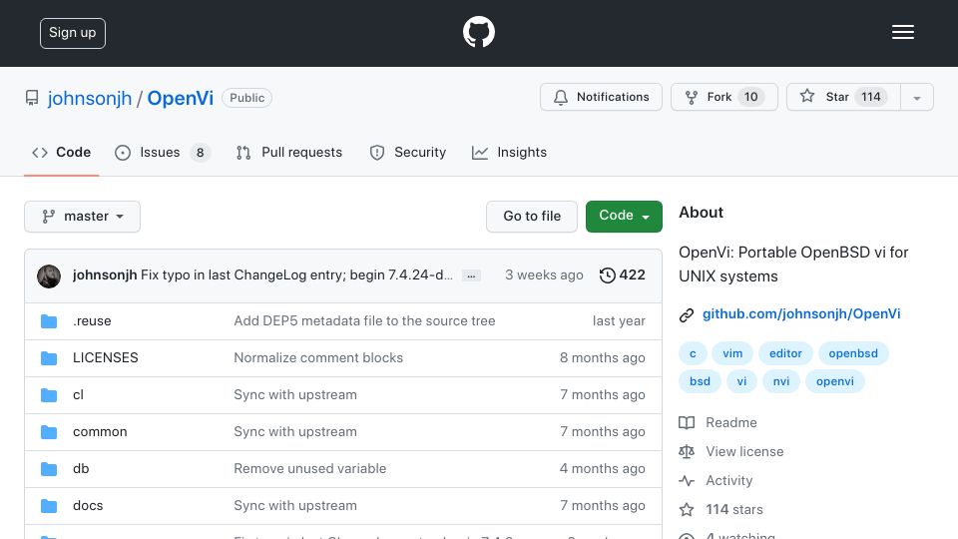This screenshot has height=539, width=958.
Task: Open the Issues tab
Action: 163,152
